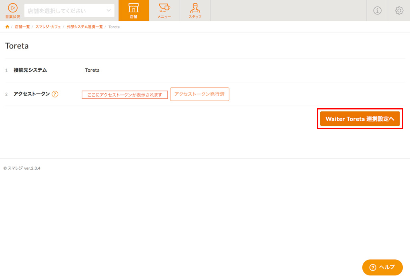Go to 店舗一覧 breadcrumb link
The height and width of the screenshot is (277, 410).
pyautogui.click(x=22, y=27)
